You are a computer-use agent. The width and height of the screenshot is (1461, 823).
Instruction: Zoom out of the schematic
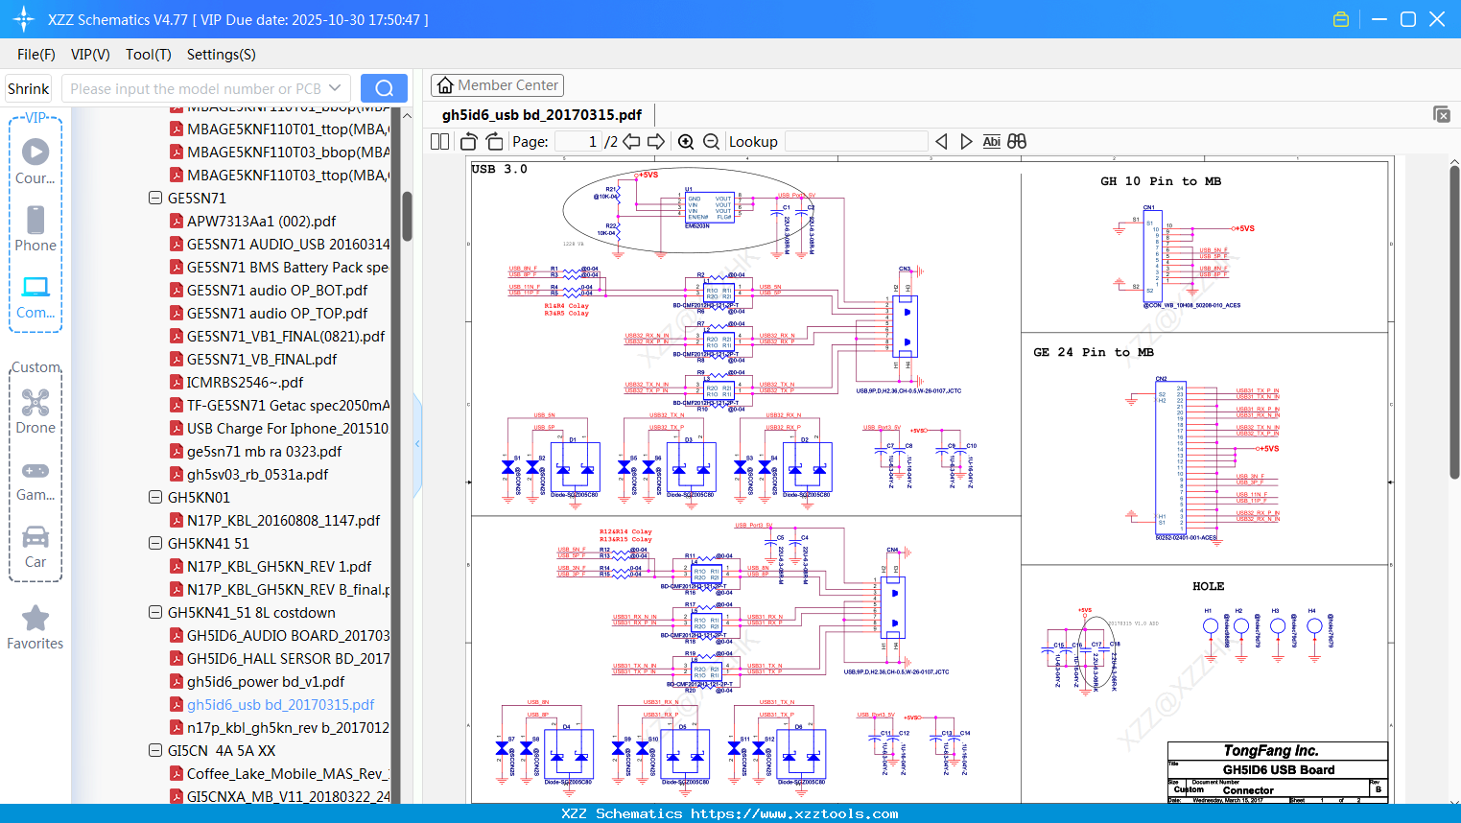tap(711, 142)
